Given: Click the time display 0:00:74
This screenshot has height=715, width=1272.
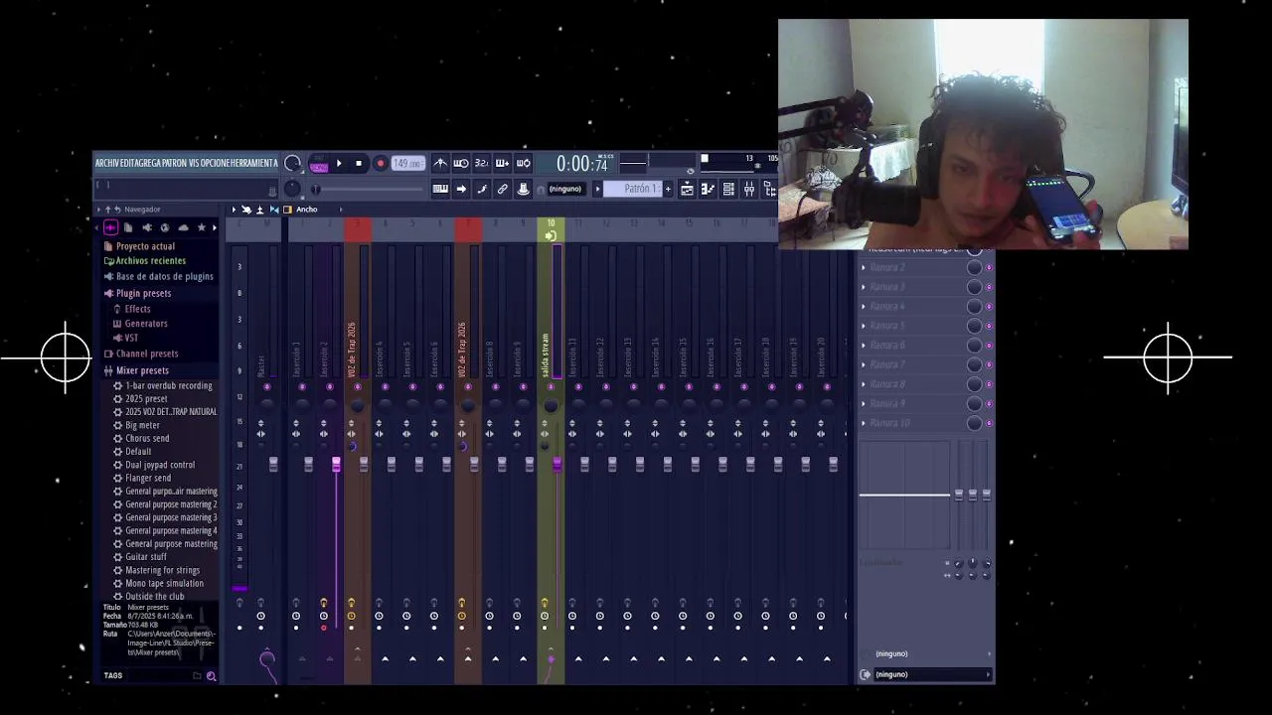Looking at the screenshot, I should [581, 164].
